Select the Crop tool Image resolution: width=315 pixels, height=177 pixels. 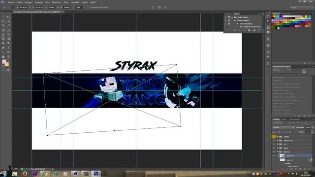pos(3,26)
